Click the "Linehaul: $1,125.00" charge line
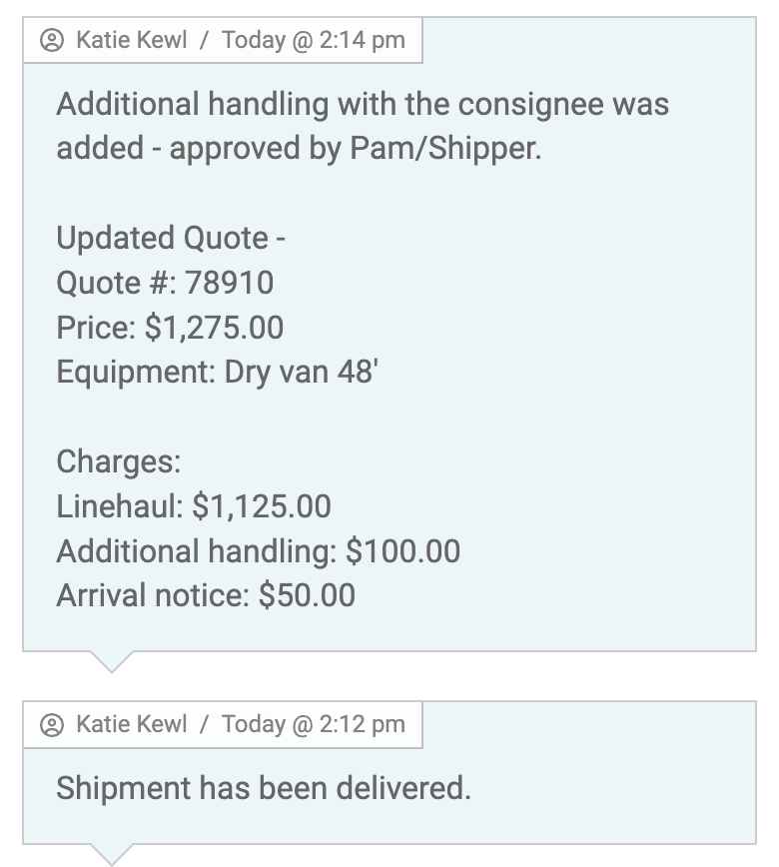This screenshot has height=867, width=779. [194, 506]
